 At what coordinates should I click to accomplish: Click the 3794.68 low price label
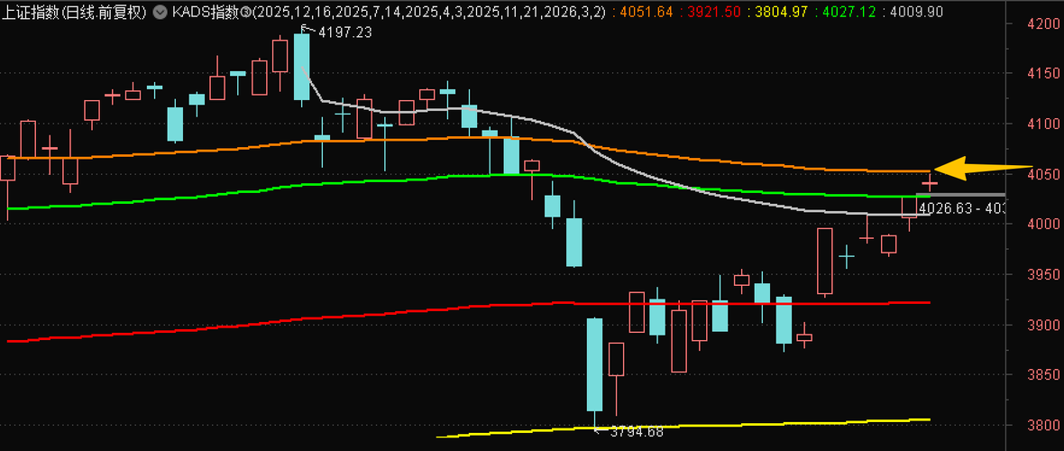pos(635,431)
